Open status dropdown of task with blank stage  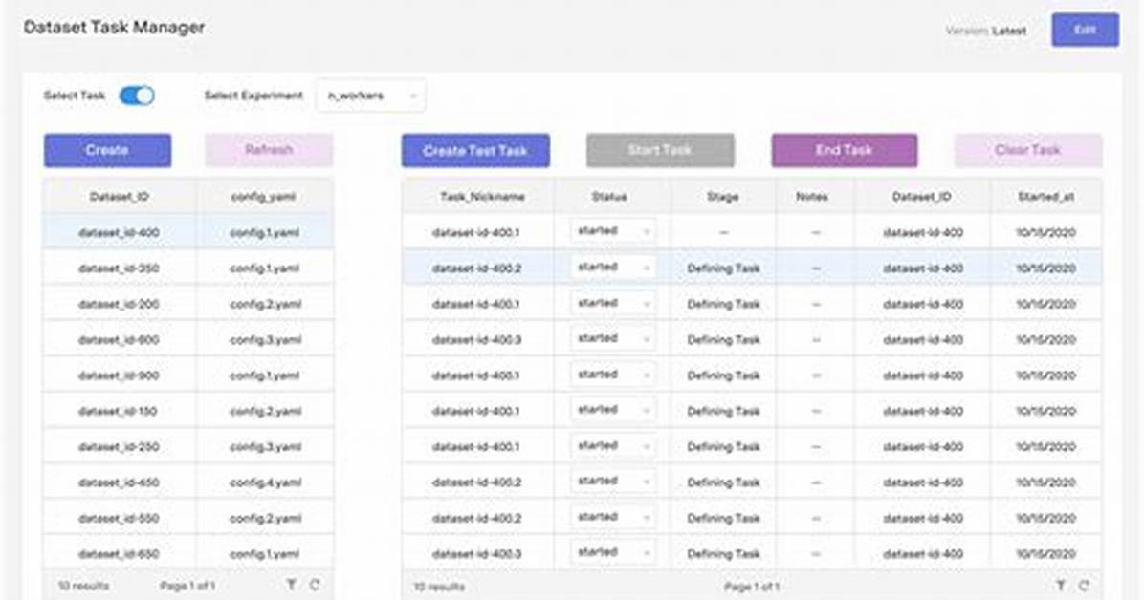[613, 232]
